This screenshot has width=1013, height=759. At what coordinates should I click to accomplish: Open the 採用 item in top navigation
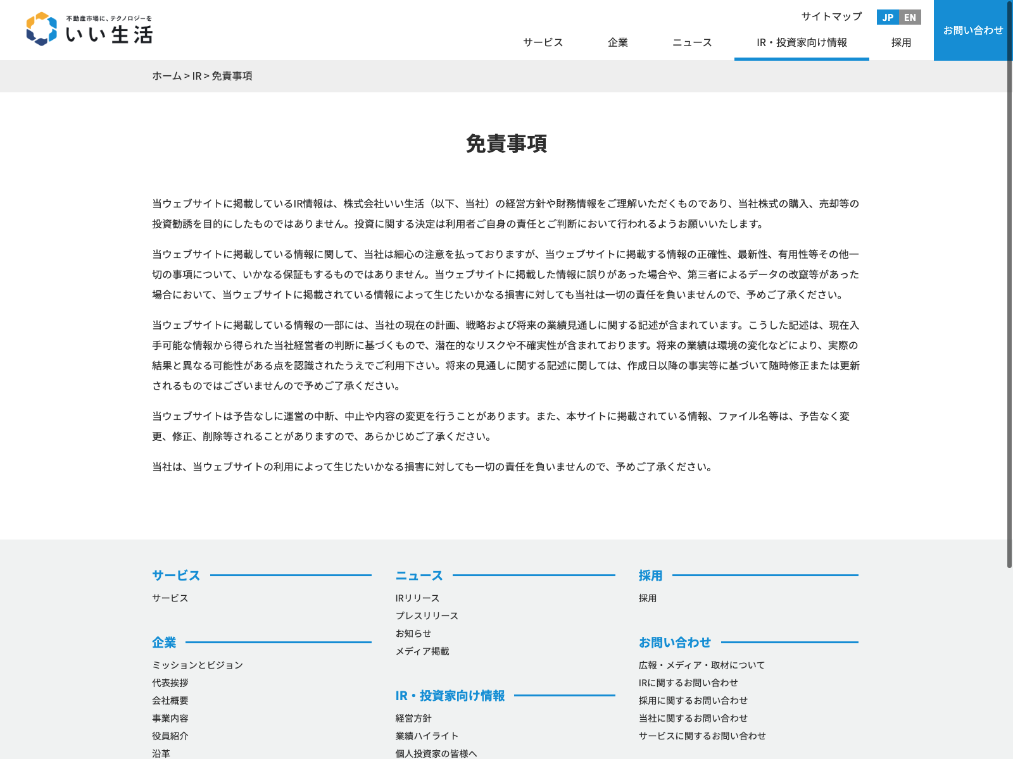click(x=901, y=42)
